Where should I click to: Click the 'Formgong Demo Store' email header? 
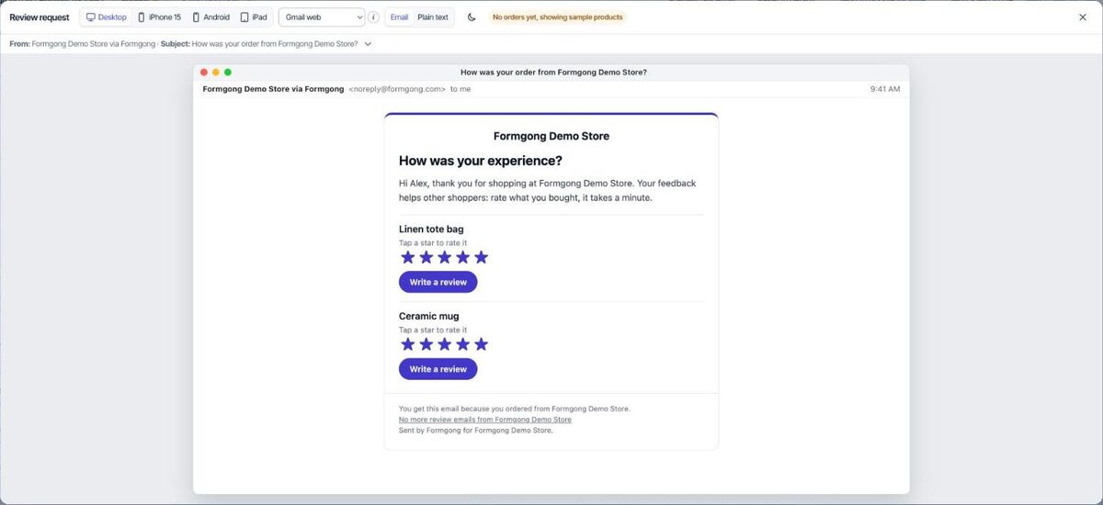(x=551, y=136)
